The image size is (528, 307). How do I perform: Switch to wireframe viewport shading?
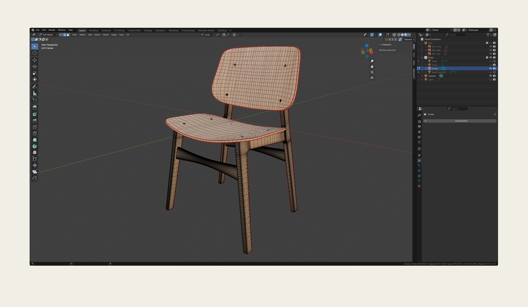[399, 35]
